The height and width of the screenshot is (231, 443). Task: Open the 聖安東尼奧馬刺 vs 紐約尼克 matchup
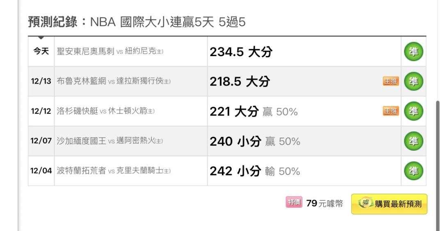[113, 52]
